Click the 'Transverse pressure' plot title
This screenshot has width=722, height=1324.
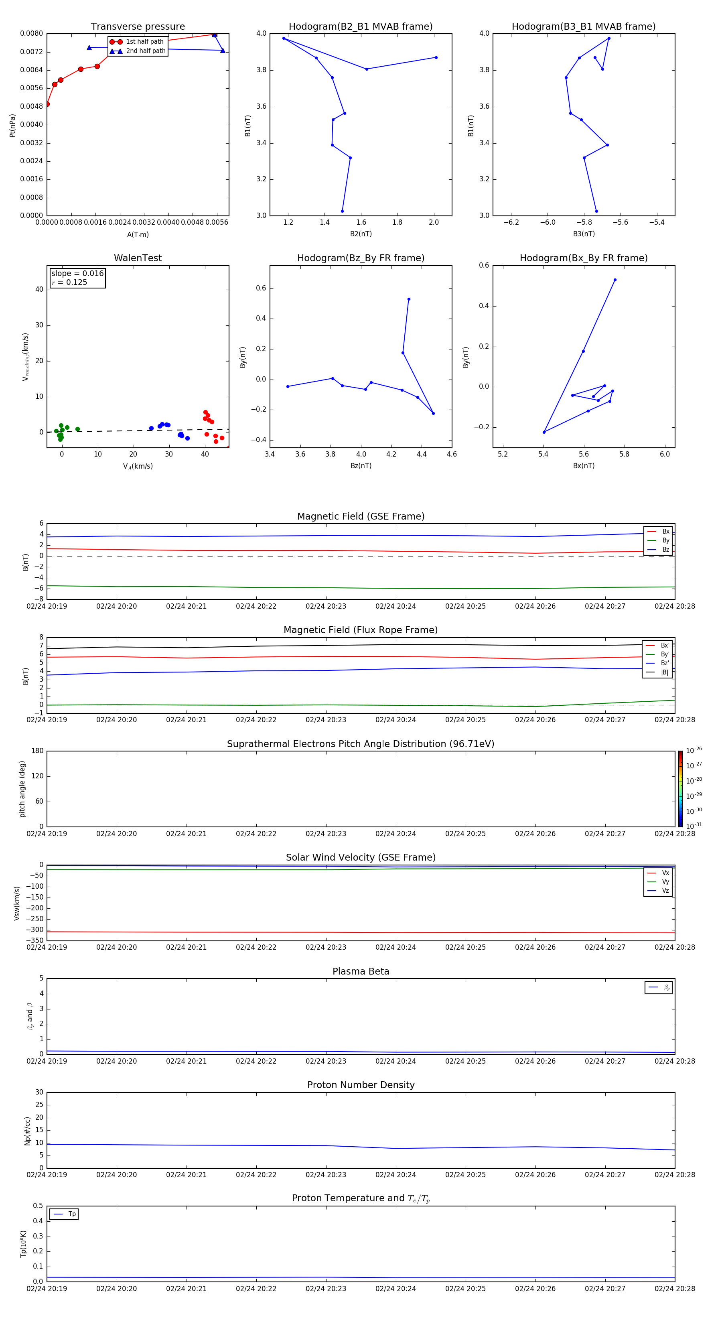pyautogui.click(x=138, y=27)
